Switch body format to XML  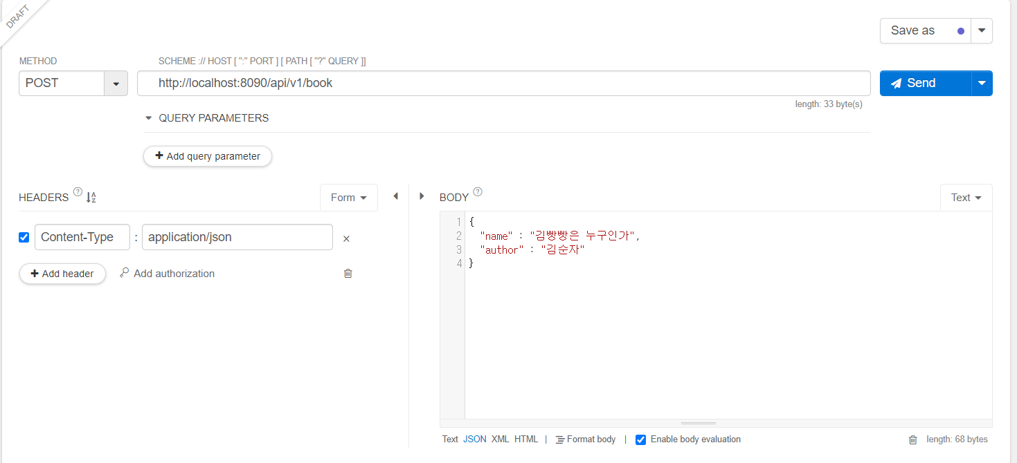[x=500, y=439]
